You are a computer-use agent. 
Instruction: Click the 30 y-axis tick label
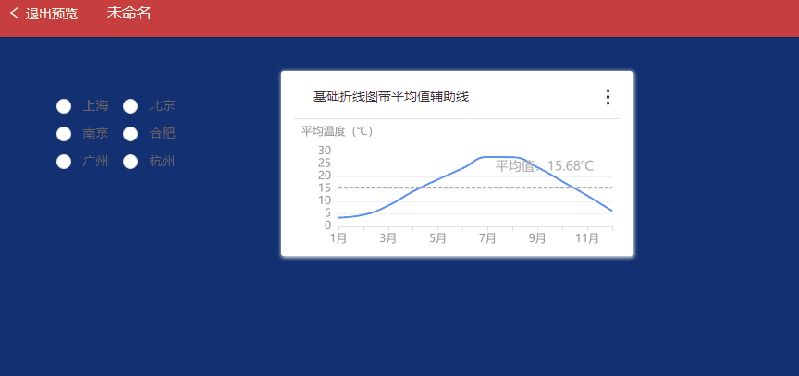pyautogui.click(x=324, y=151)
